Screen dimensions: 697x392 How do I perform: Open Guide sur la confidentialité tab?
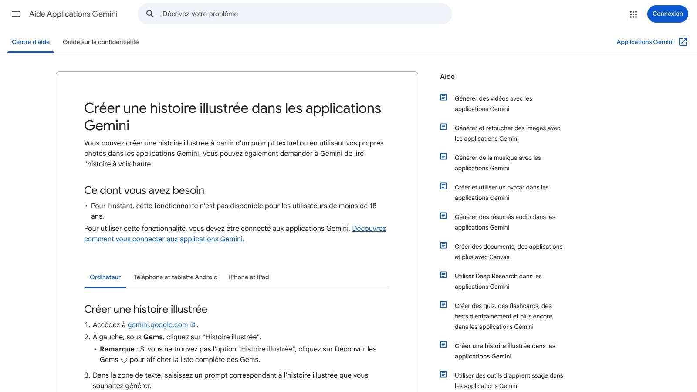click(101, 42)
